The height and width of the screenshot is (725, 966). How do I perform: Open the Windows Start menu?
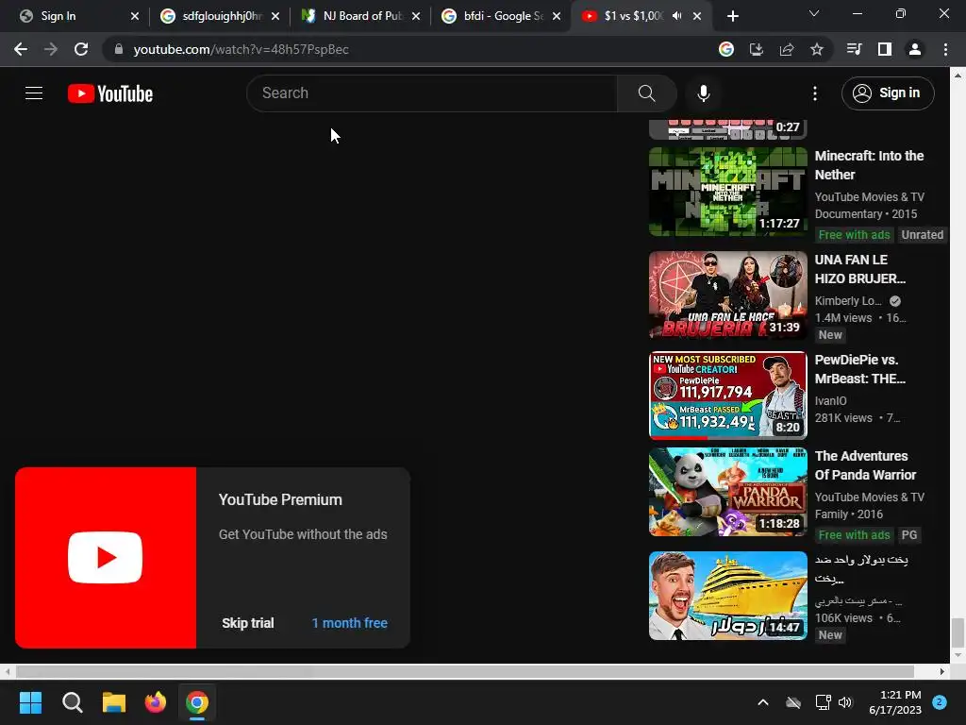click(x=30, y=702)
